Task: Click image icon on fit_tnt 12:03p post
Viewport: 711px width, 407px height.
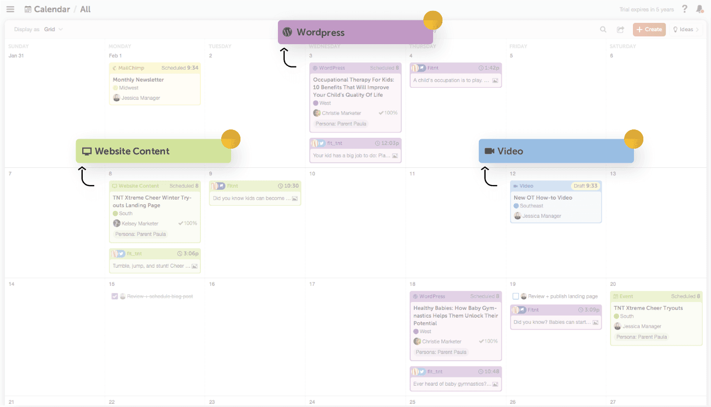Action: tap(395, 155)
